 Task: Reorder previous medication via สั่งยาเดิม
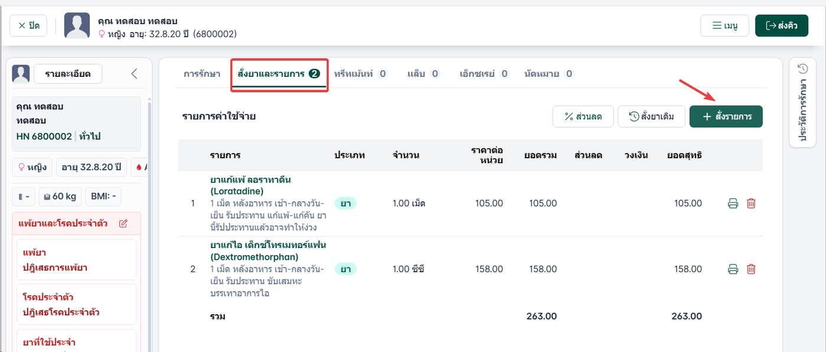pyautogui.click(x=651, y=116)
